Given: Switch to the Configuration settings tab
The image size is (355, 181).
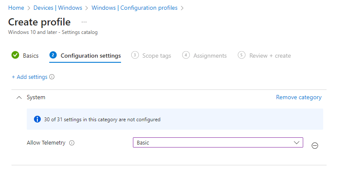Looking at the screenshot, I should click(x=90, y=56).
